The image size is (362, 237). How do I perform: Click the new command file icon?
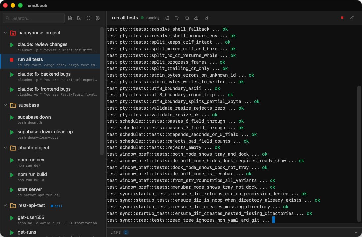(70, 18)
